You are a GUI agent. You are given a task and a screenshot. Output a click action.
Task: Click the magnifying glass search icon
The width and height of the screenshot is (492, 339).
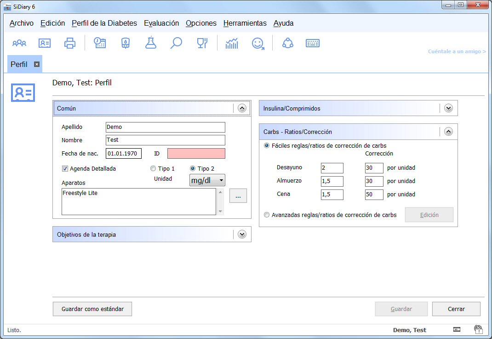tap(176, 43)
